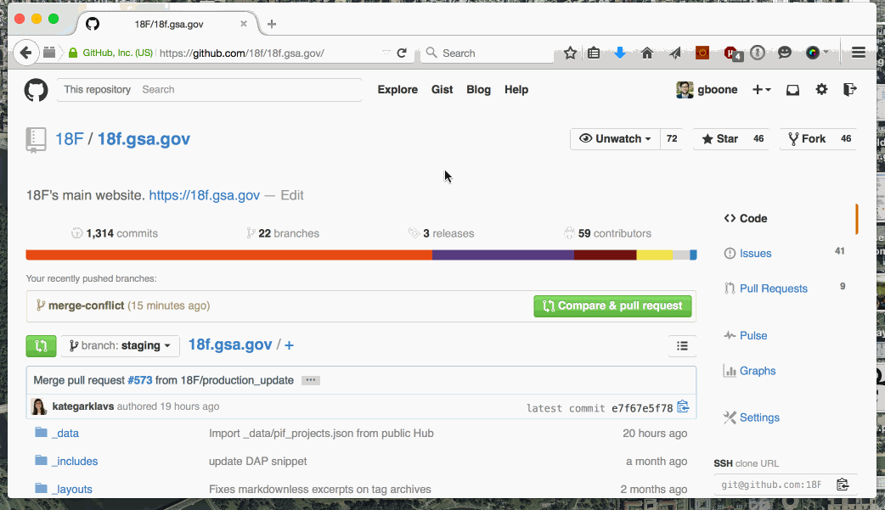The width and height of the screenshot is (885, 510).
Task: Copy the SSH clone URL to clipboard
Action: tap(843, 485)
